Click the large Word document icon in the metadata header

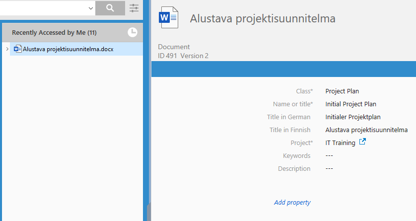point(168,18)
